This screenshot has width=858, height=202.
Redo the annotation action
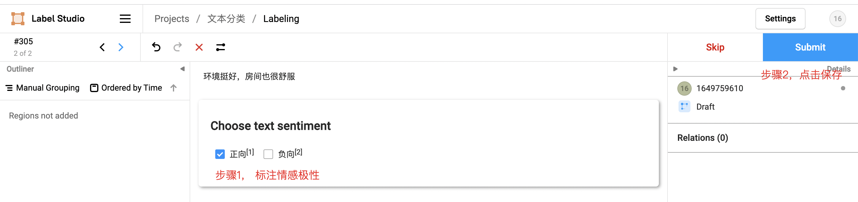[x=177, y=47]
